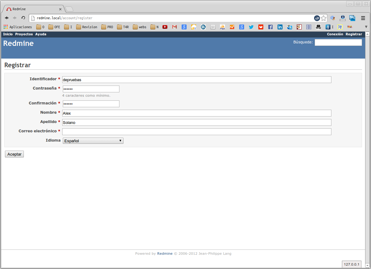Open the PRO bookmarks folder
The width and height of the screenshot is (371, 269).
[x=107, y=27]
